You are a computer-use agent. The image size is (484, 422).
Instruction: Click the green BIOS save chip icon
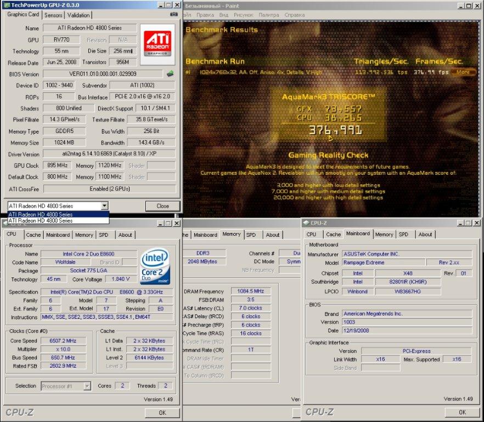point(170,74)
